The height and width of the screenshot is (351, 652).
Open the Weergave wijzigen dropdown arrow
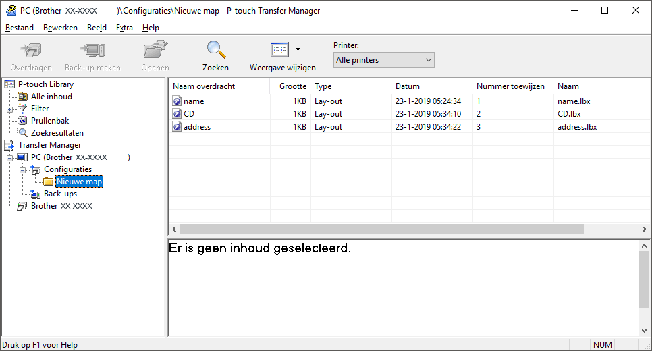click(x=298, y=49)
